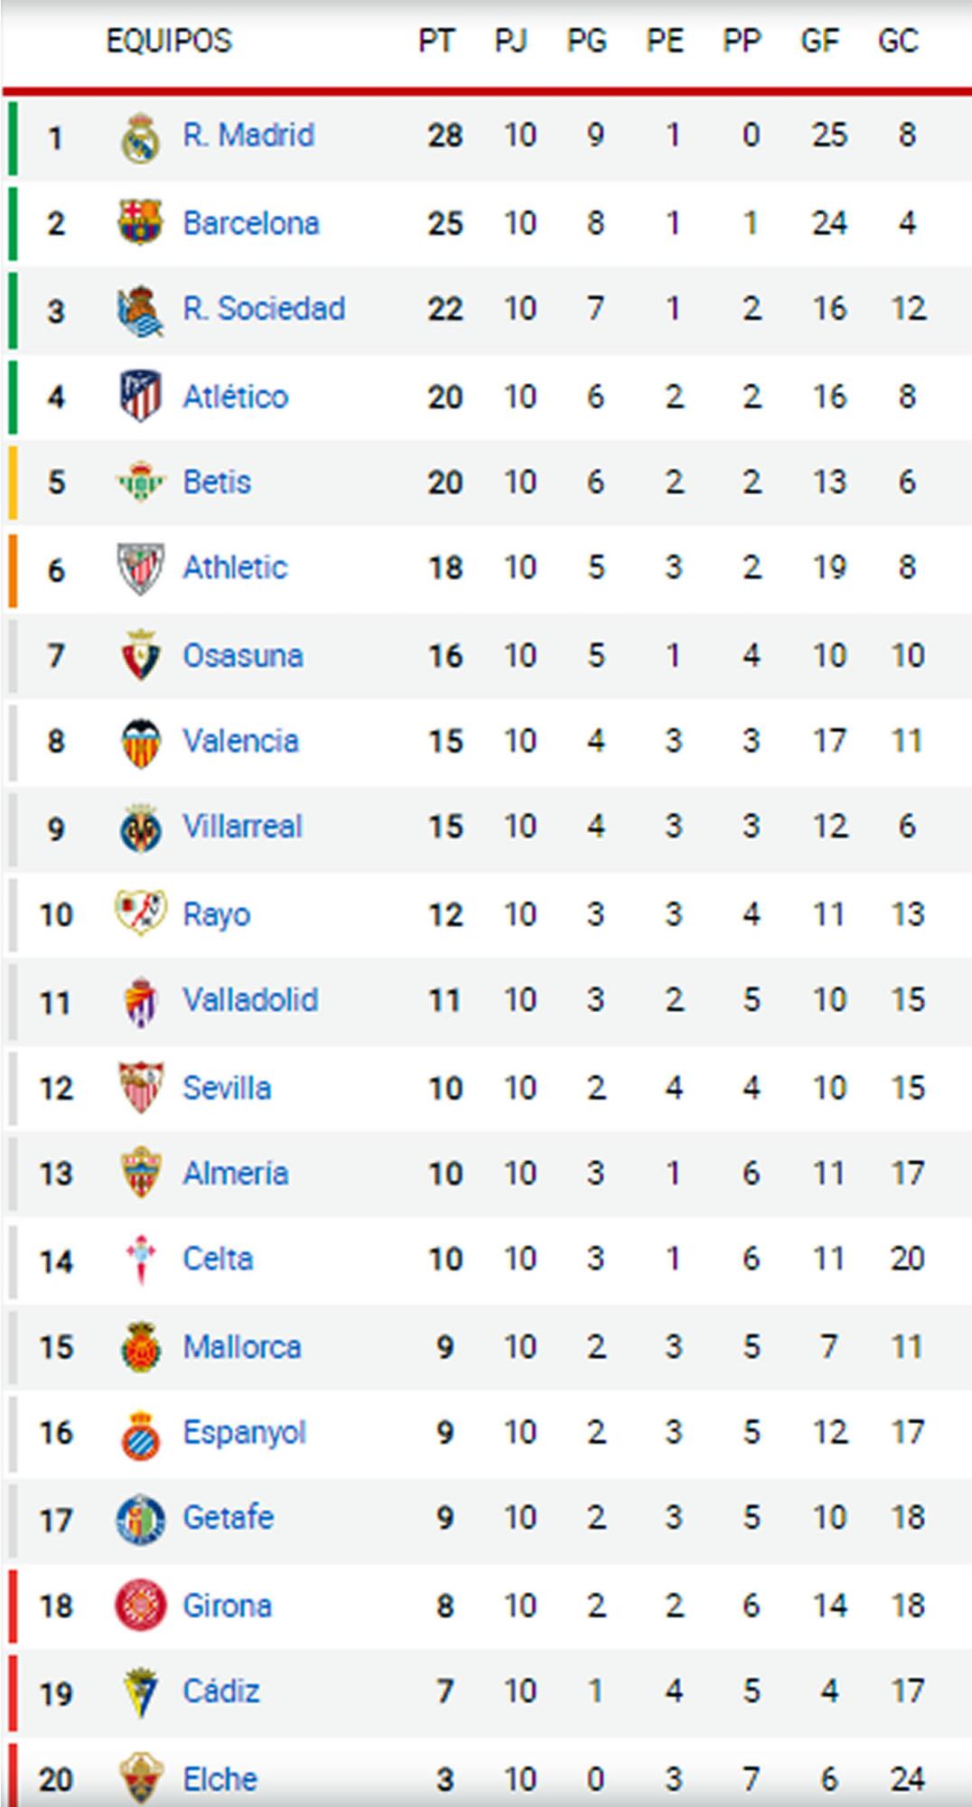The image size is (972, 1807).
Task: Click the EQUIPOS column header
Action: coord(169,41)
